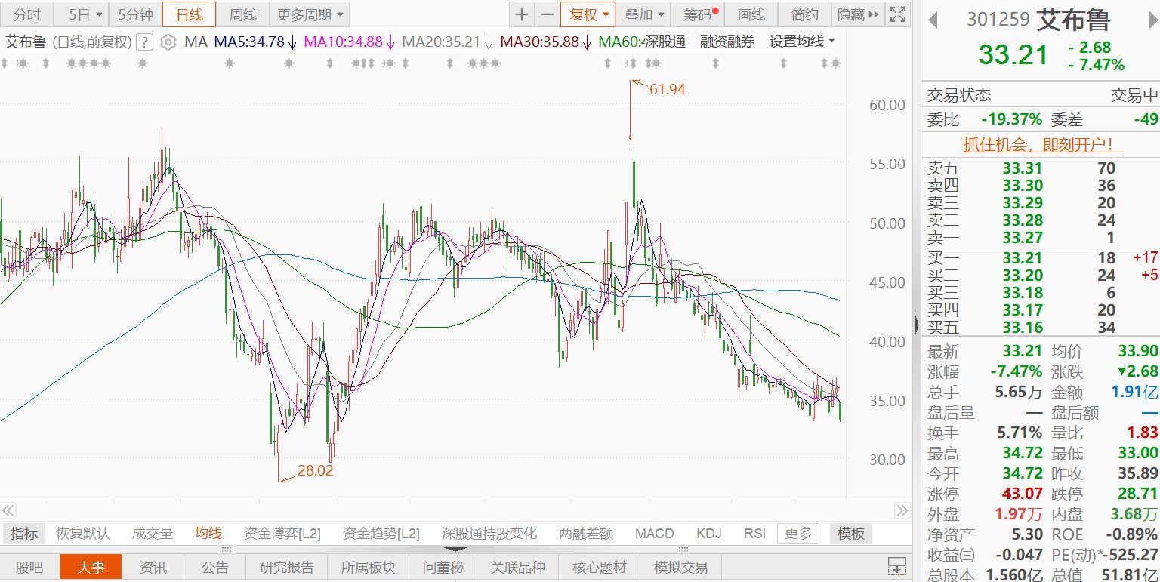The width and height of the screenshot is (1160, 582).
Task: Open the 设置均线 dropdown
Action: click(802, 42)
